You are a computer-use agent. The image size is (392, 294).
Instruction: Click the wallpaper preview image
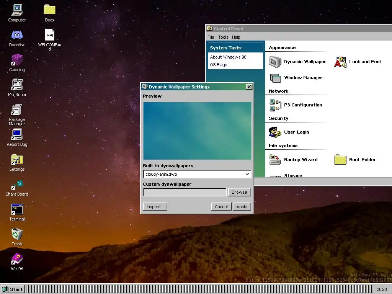click(x=197, y=131)
